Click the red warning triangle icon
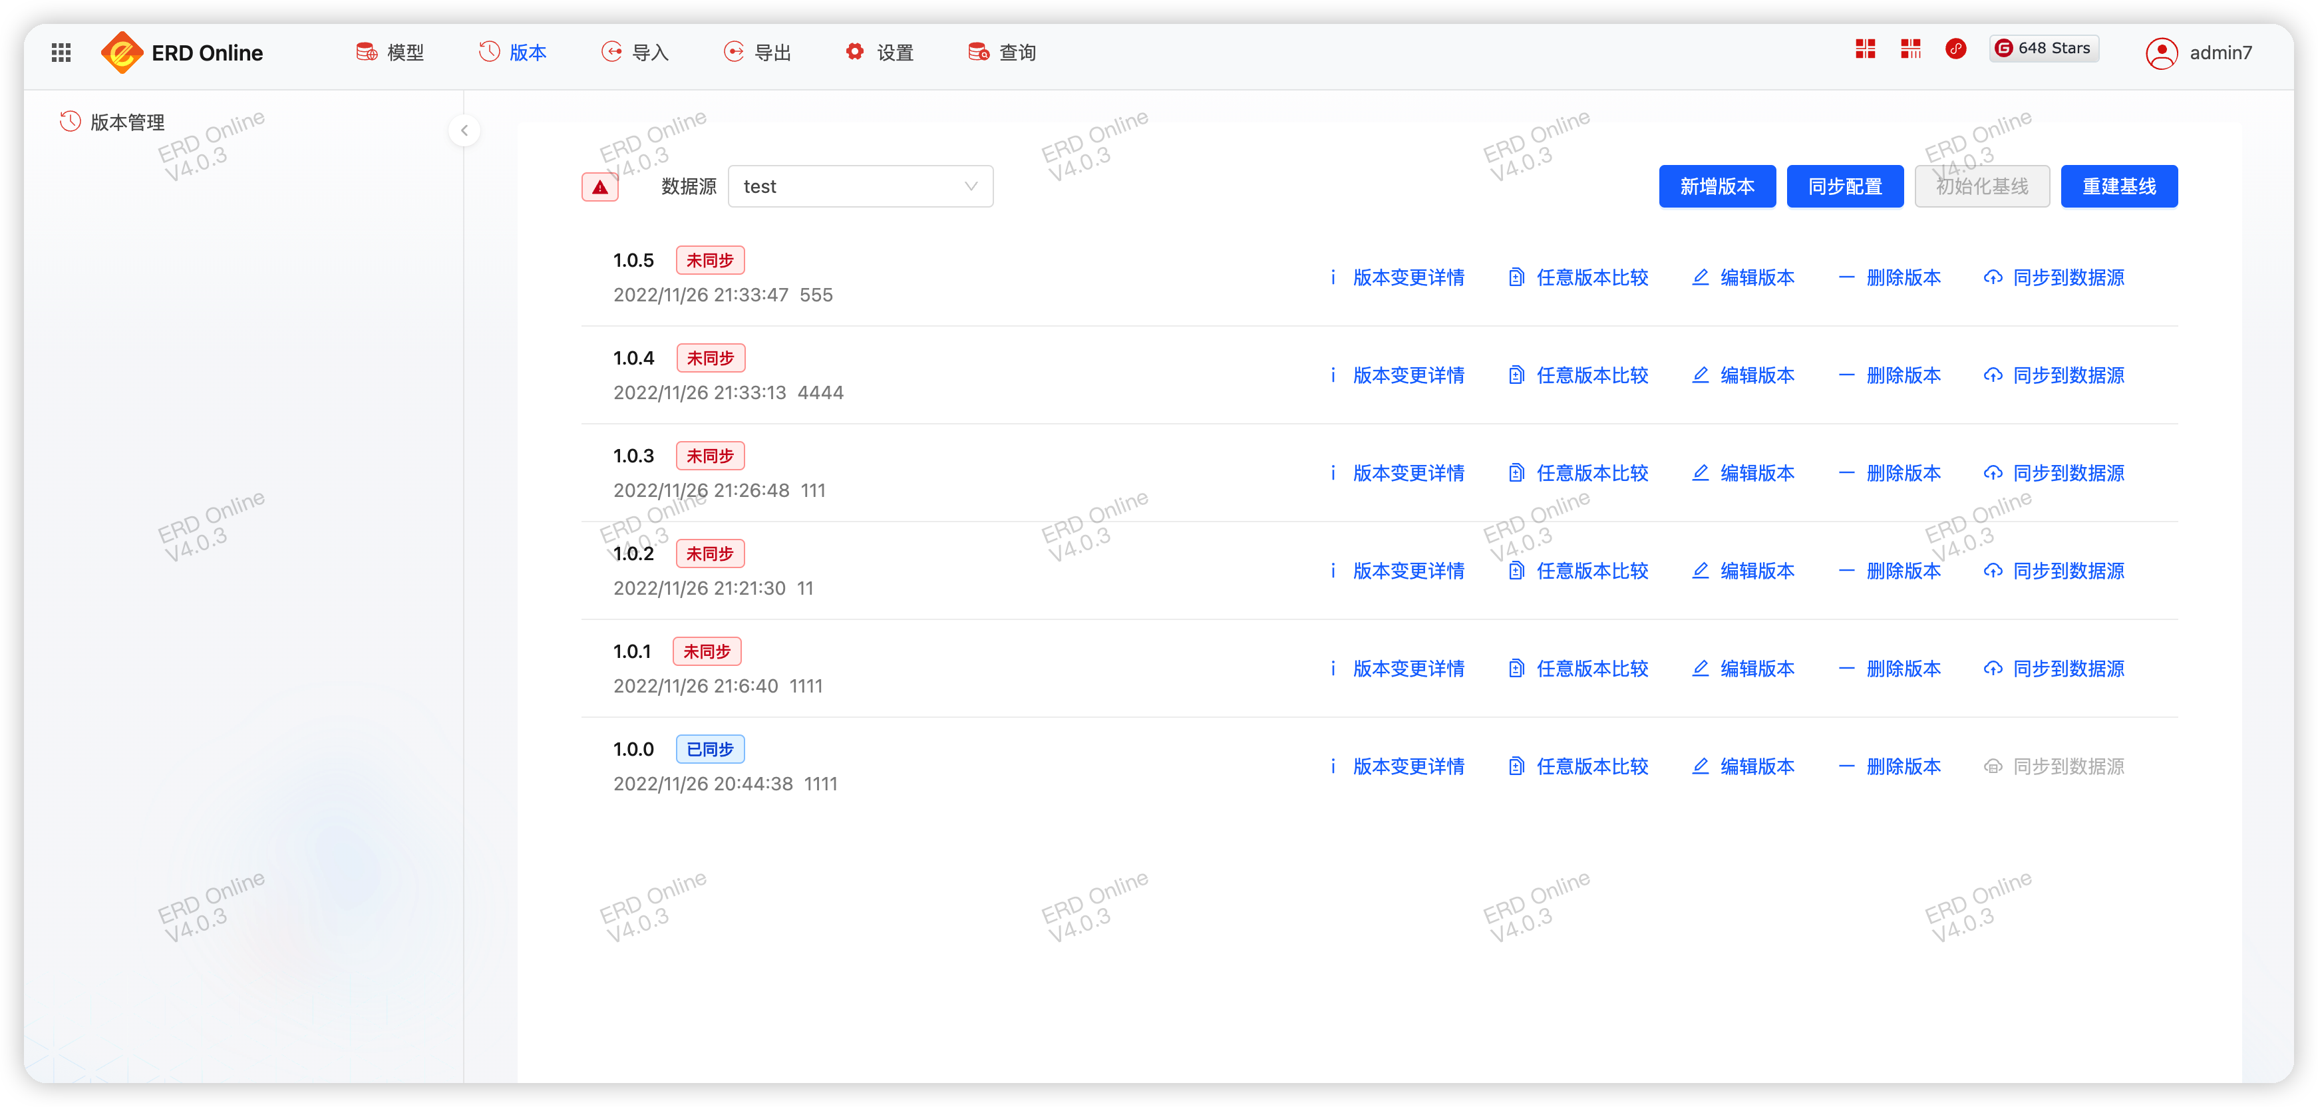Screen dimensions: 2318x1107 pyautogui.click(x=599, y=187)
